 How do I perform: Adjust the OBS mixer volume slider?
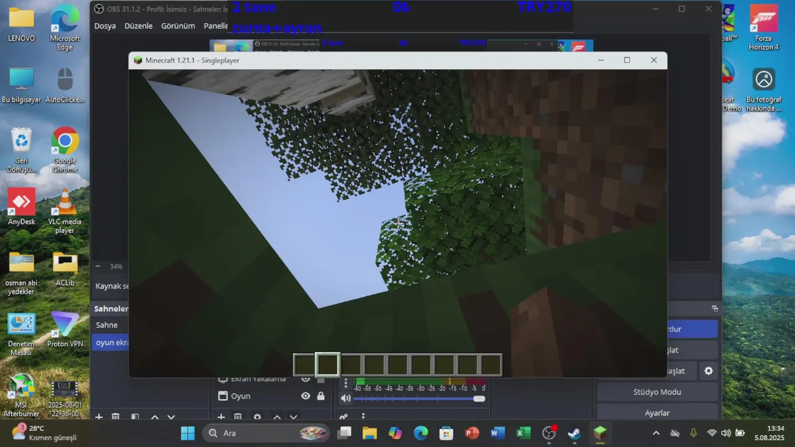pyautogui.click(x=419, y=399)
